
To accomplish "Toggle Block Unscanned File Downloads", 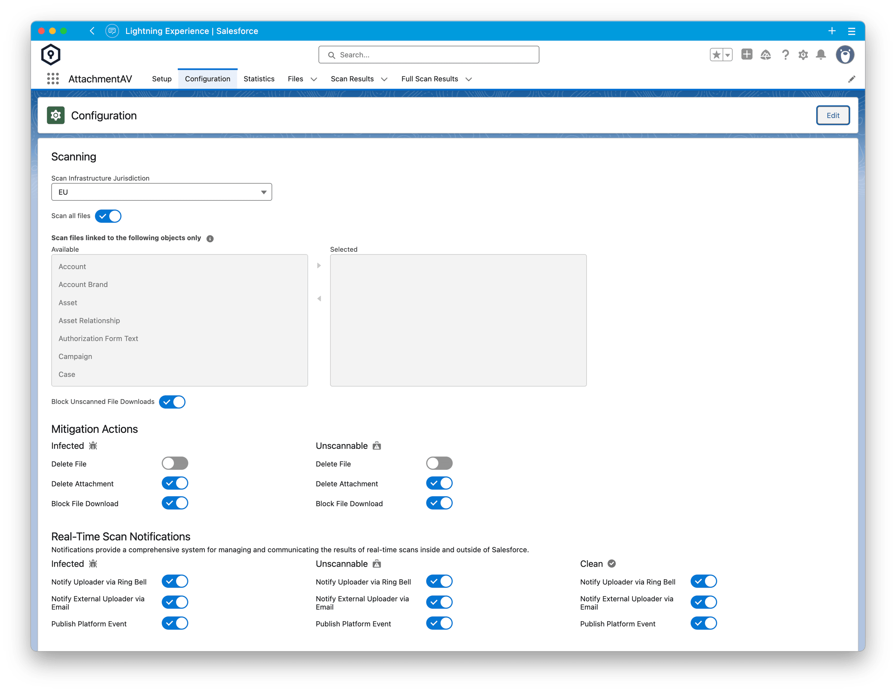I will (172, 402).
